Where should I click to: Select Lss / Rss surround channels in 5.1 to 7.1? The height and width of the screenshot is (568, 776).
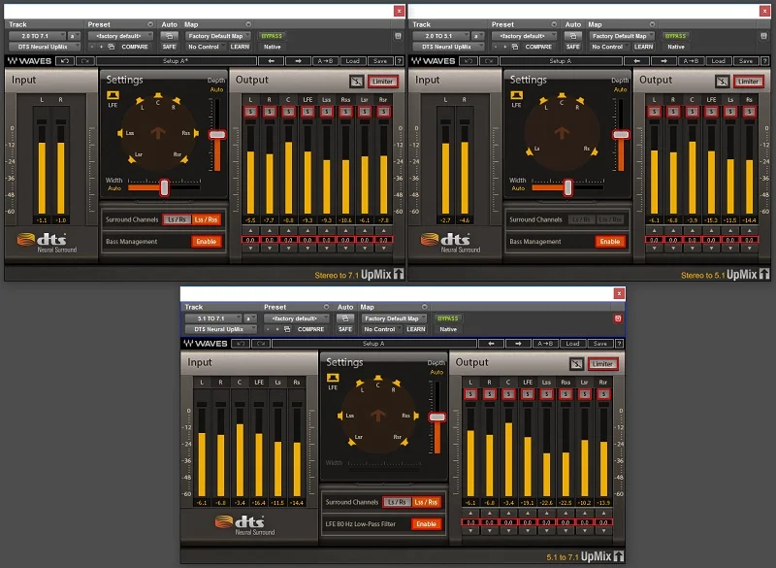coord(426,502)
